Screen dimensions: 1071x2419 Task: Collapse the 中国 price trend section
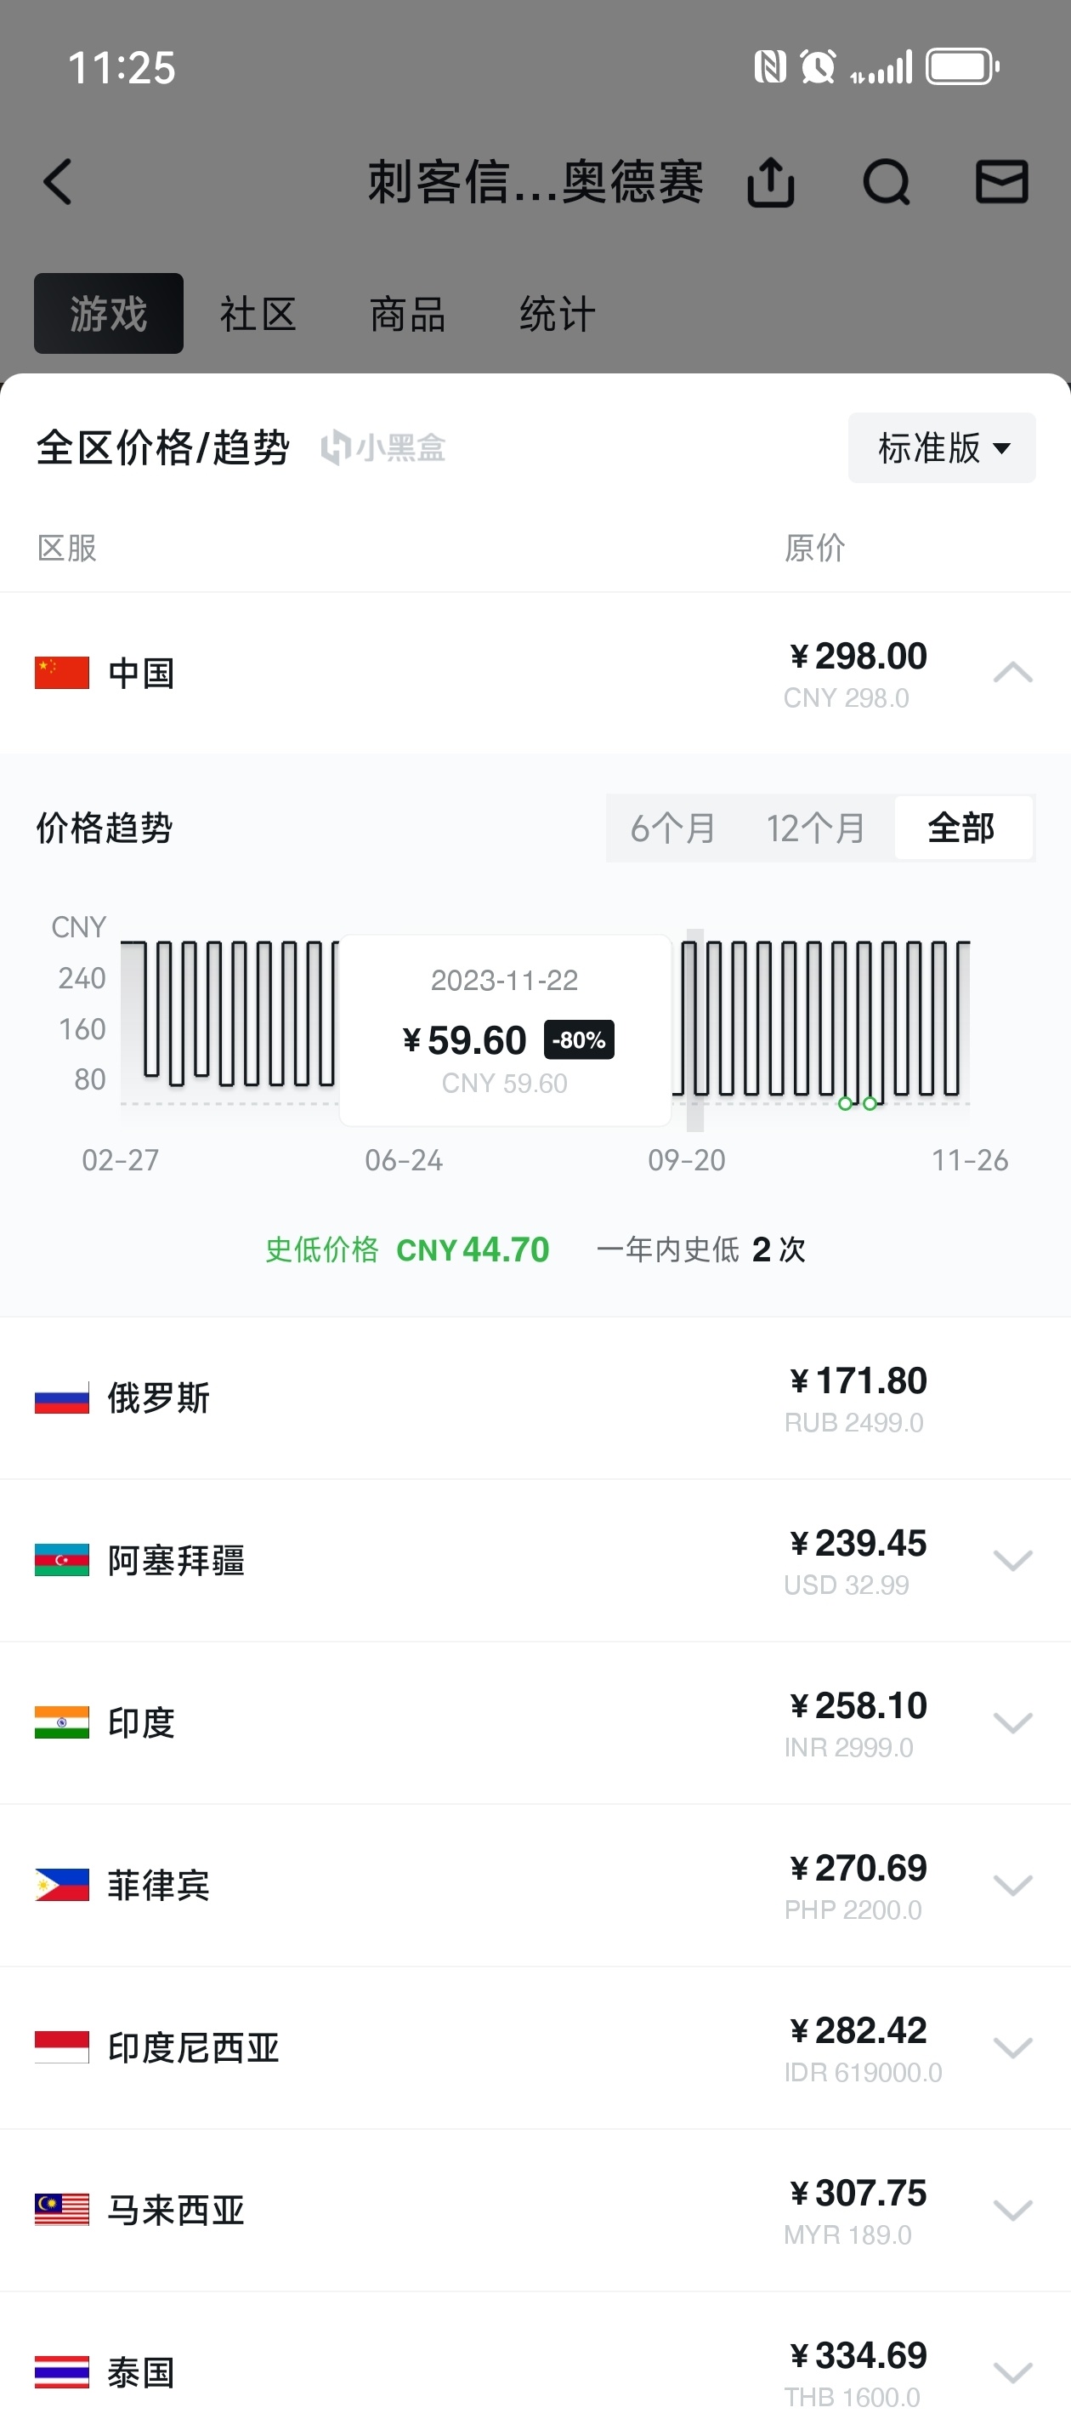[x=1013, y=672]
